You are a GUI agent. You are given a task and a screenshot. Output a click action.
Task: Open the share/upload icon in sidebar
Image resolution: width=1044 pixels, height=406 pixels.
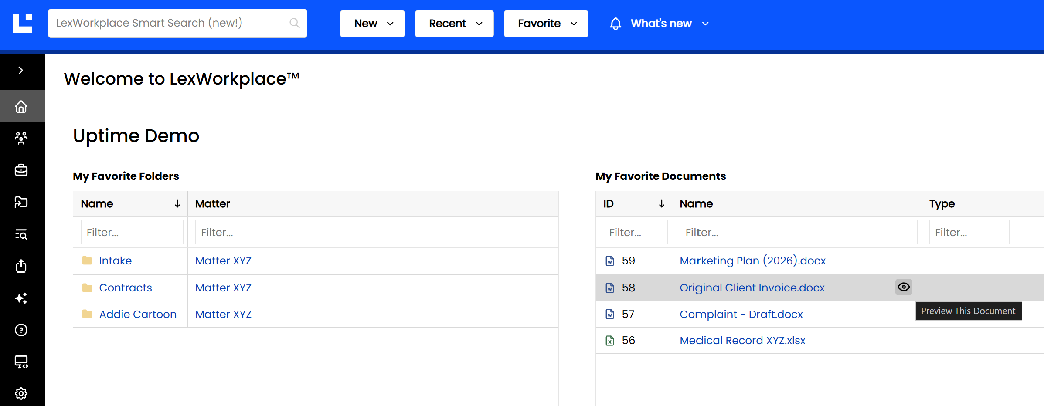(21, 266)
